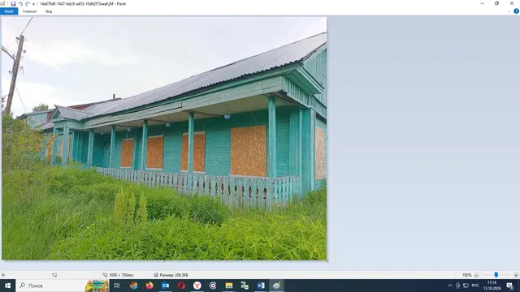Image resolution: width=520 pixels, height=292 pixels.
Task: Click the Undo arrow in title bar
Action: point(20,3)
